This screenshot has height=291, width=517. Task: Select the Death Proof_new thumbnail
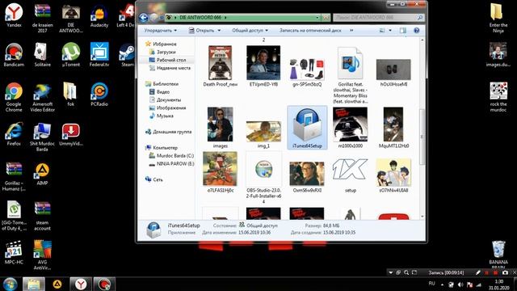[x=221, y=66]
